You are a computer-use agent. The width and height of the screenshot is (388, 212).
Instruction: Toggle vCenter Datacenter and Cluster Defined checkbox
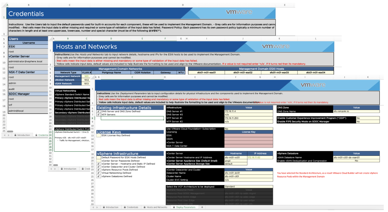click(x=99, y=167)
